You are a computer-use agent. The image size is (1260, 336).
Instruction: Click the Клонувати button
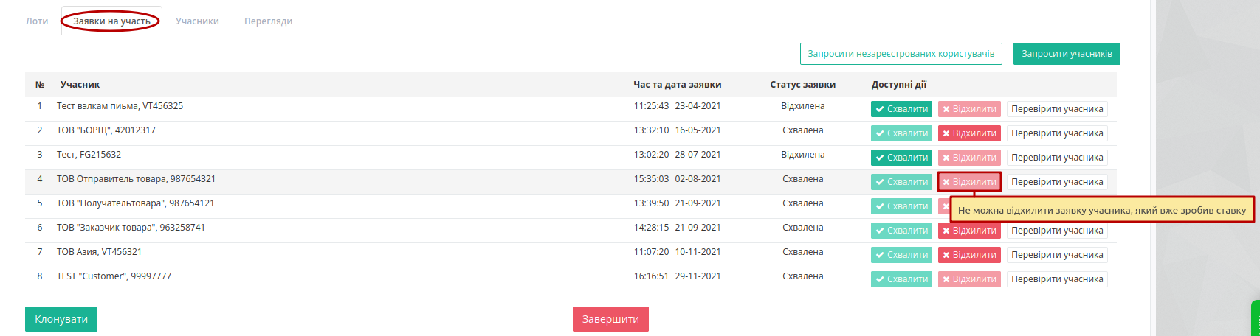[61, 319]
